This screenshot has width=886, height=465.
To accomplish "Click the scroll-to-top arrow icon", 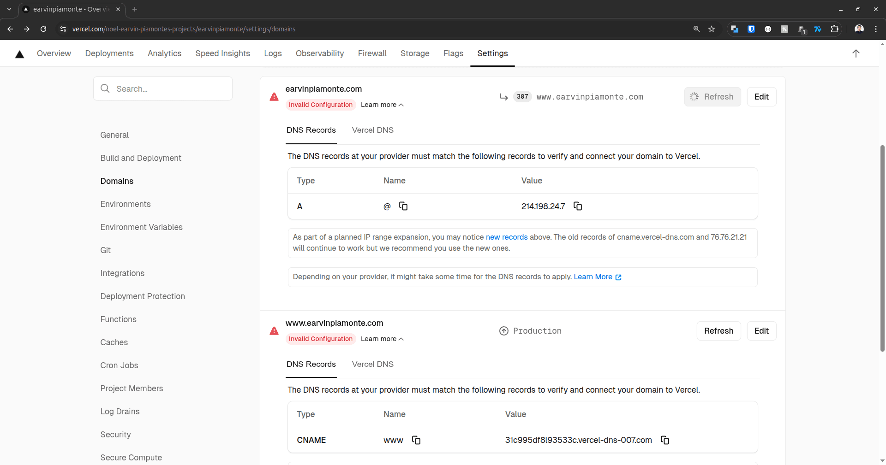I will [856, 53].
